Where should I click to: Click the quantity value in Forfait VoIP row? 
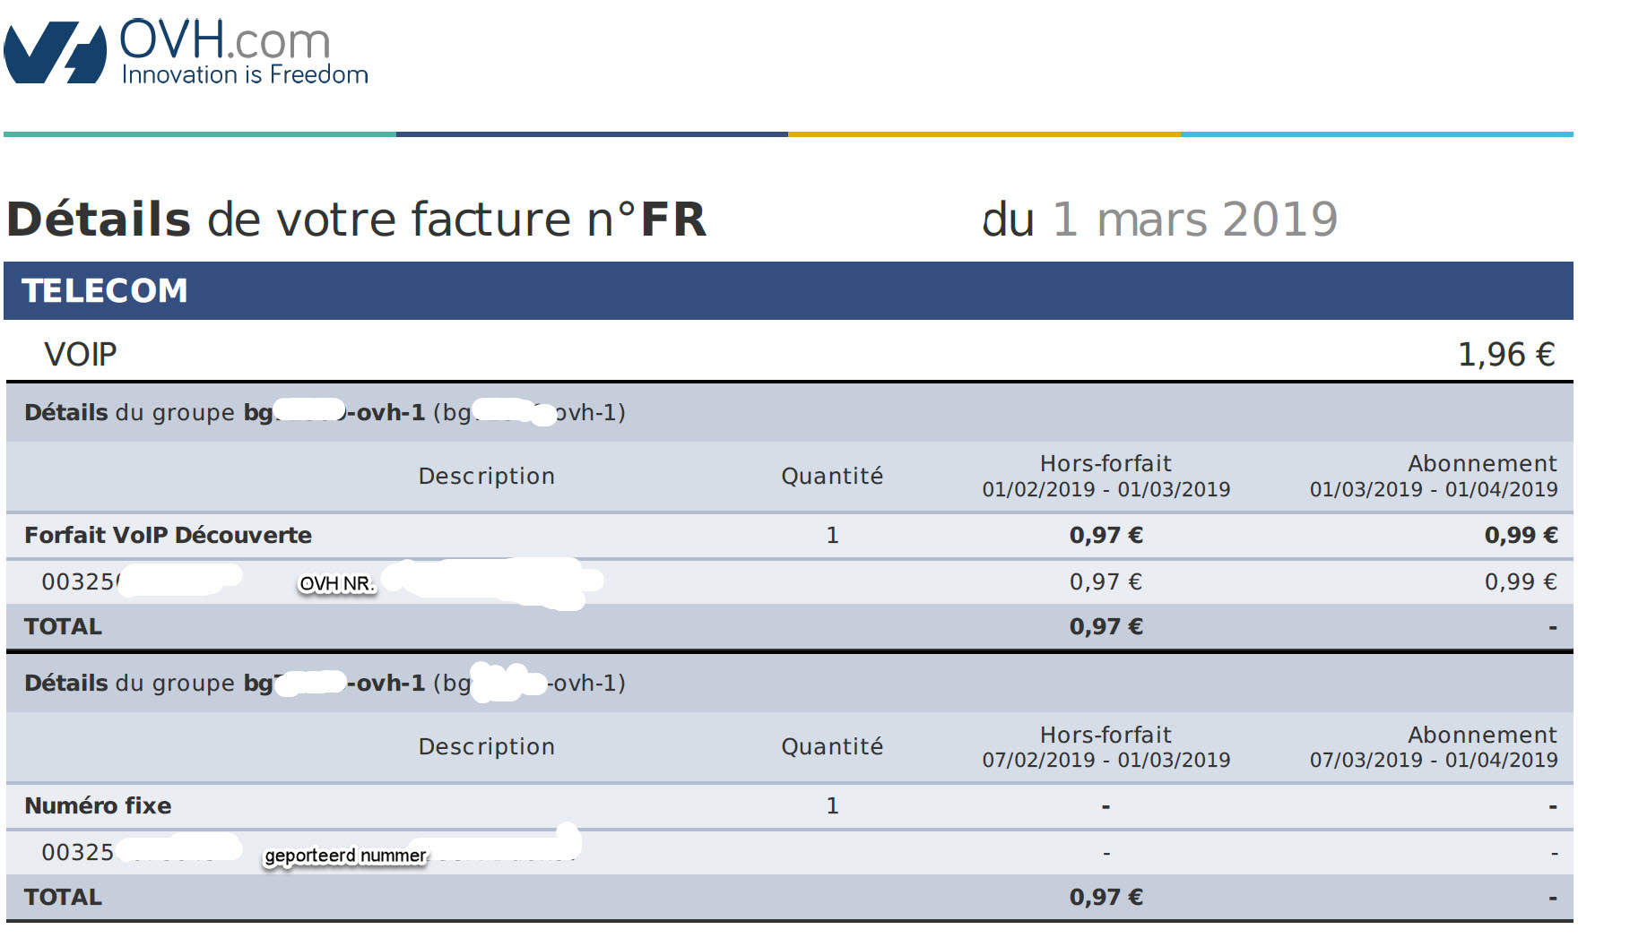tap(832, 535)
